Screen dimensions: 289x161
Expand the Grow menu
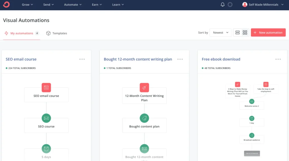tap(27, 5)
